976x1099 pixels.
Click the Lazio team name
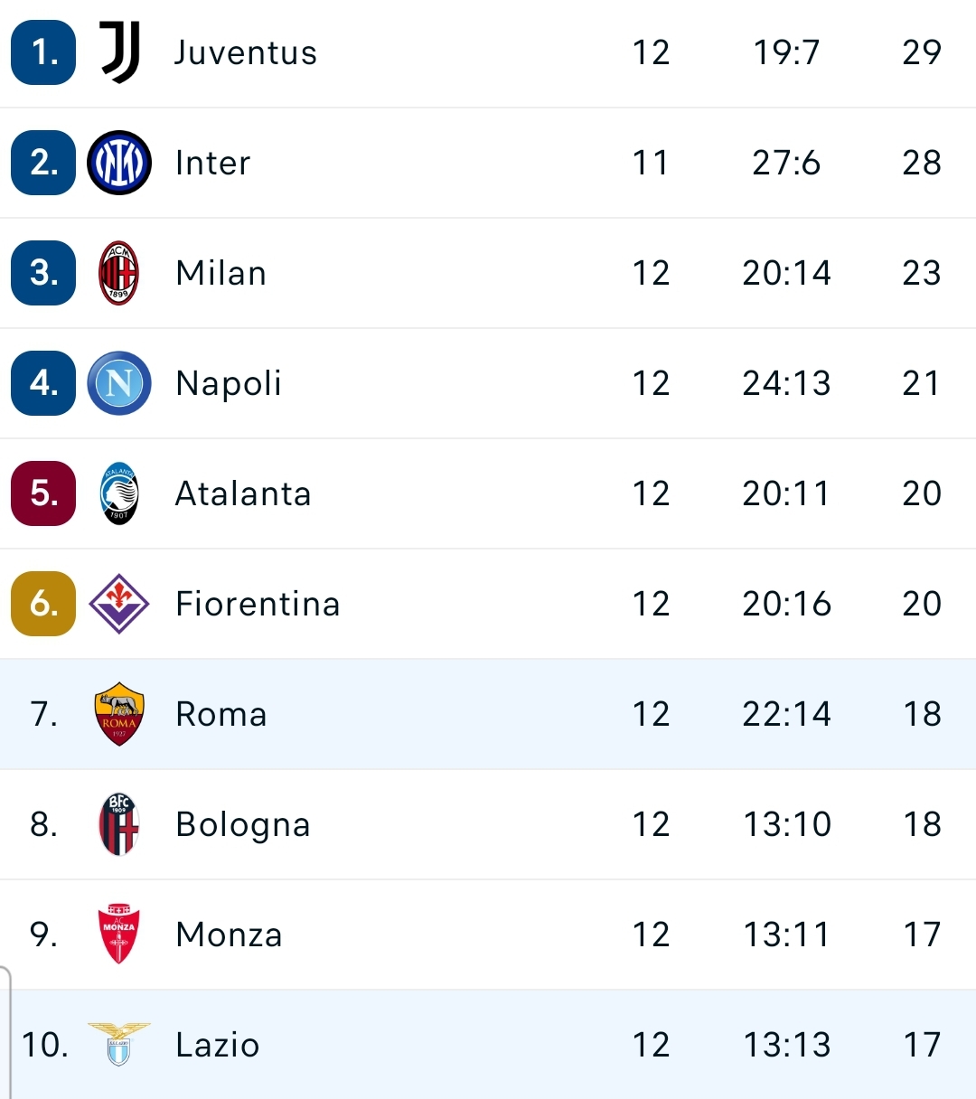pos(218,1045)
